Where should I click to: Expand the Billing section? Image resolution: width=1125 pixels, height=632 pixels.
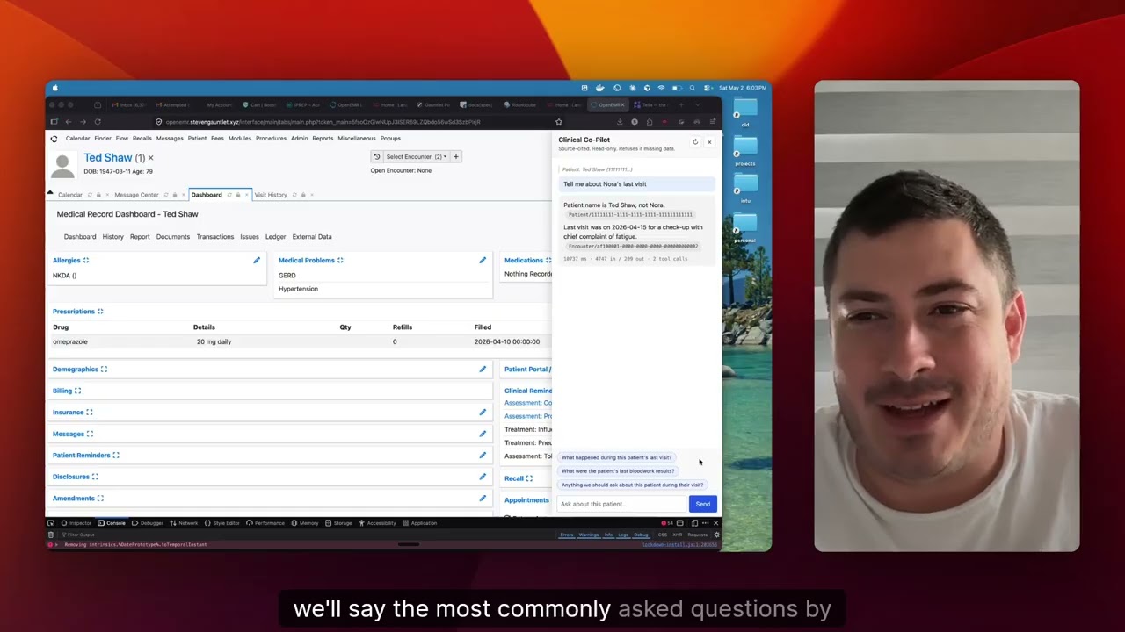77,391
